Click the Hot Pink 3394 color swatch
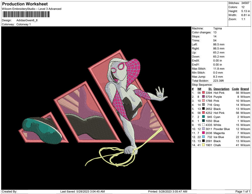This screenshot has height=194, width=252. pos(203,93)
